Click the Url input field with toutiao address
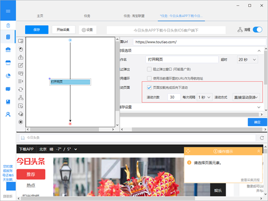The width and height of the screenshot is (268, 201). pos(199,42)
